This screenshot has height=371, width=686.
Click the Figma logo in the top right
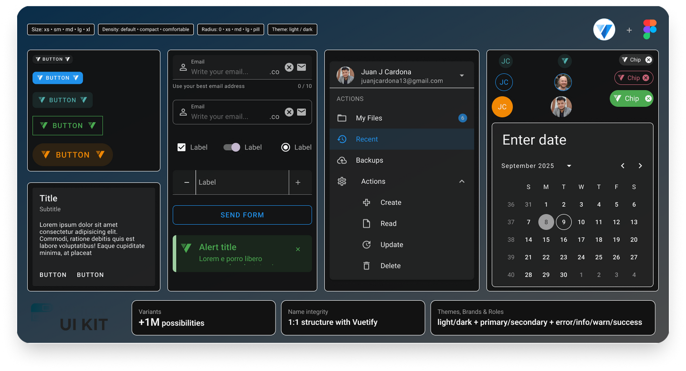tap(649, 29)
